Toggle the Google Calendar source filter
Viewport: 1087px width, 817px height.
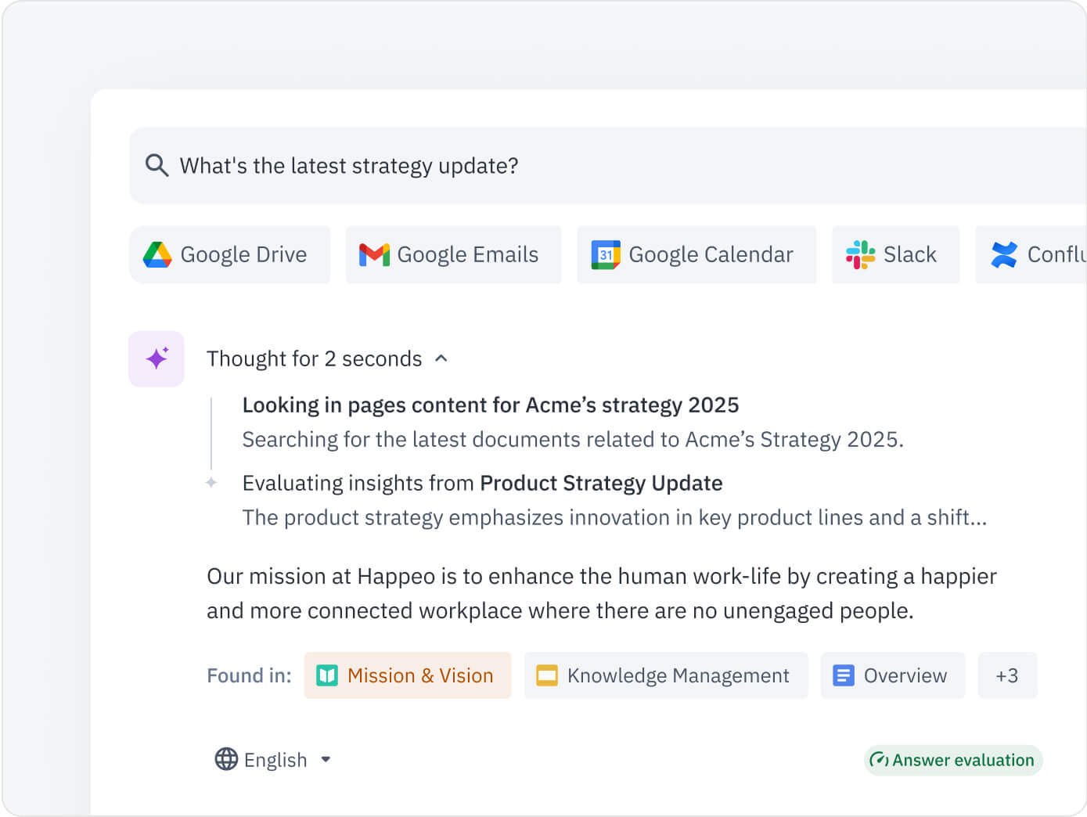coord(696,254)
